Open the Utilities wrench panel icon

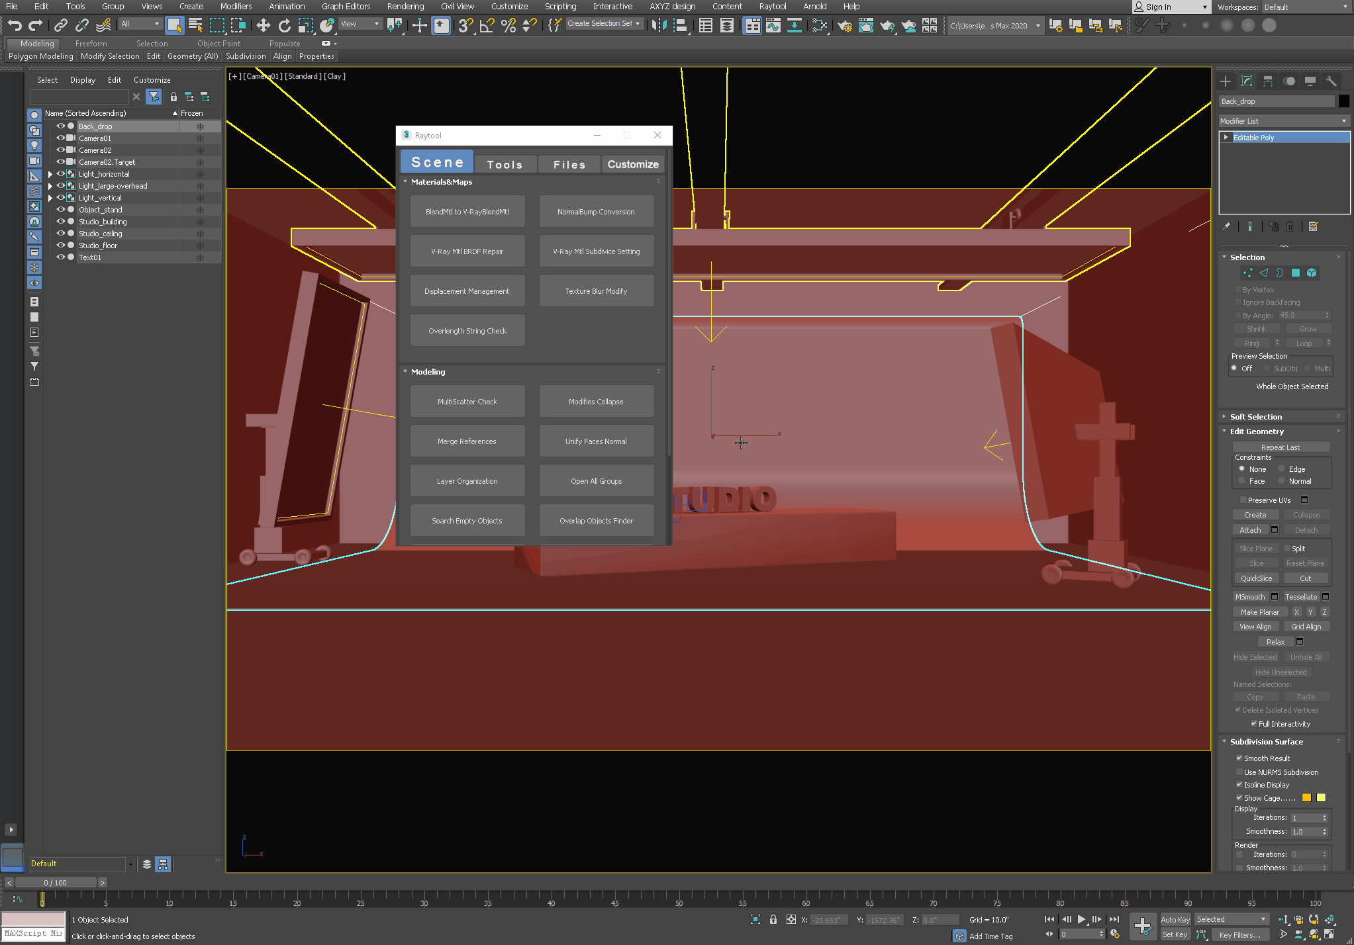tap(1331, 81)
